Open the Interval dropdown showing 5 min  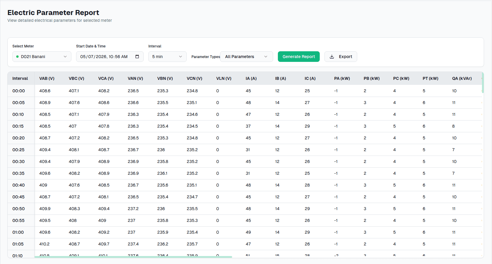[167, 57]
